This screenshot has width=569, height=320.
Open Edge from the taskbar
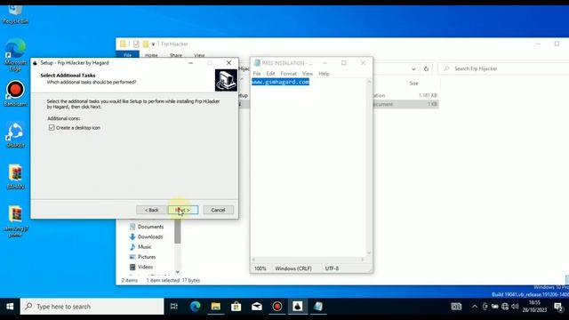click(x=196, y=307)
